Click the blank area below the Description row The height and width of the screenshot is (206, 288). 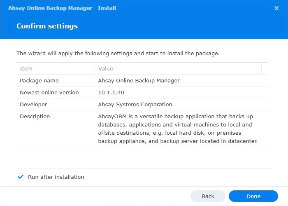point(144,157)
